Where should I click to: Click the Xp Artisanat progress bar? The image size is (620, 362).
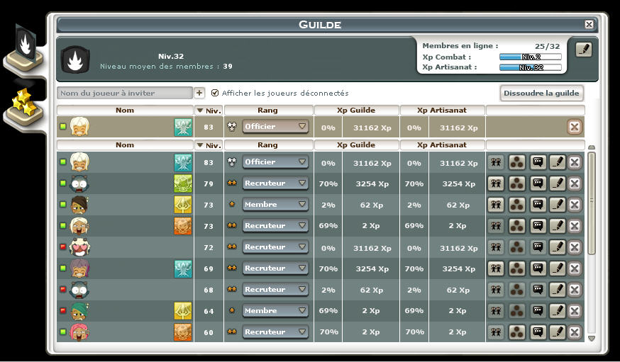530,67
